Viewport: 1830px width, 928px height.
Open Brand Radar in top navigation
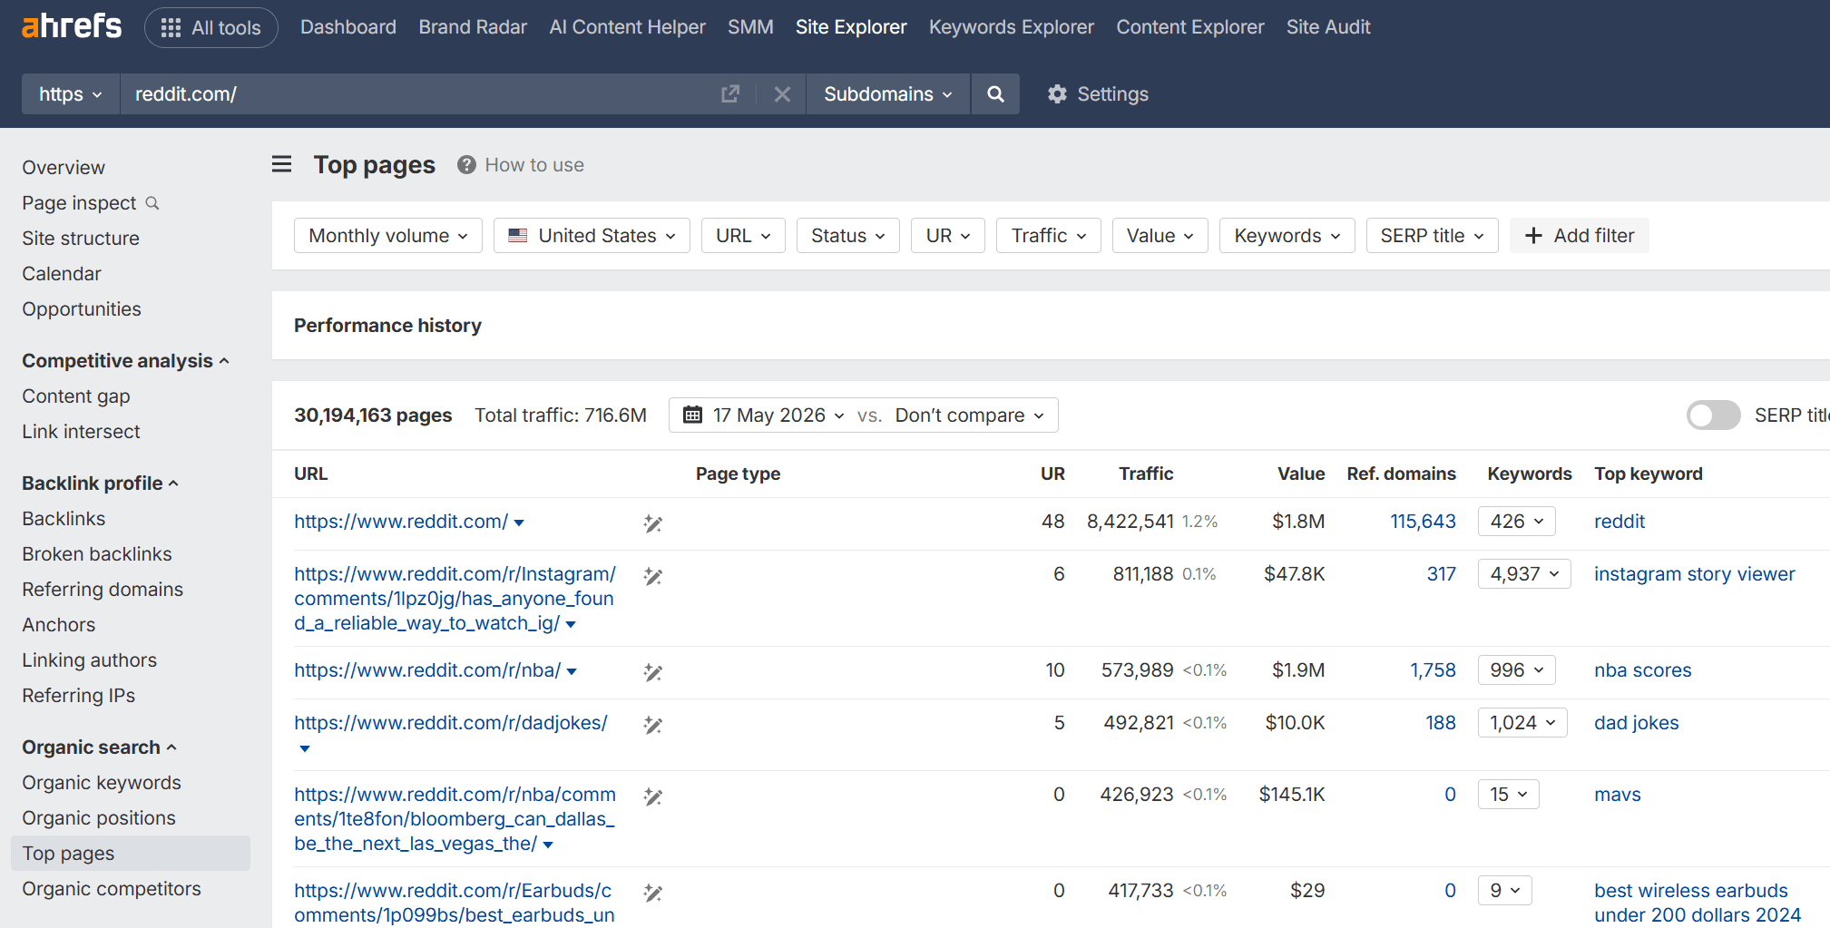coord(473,27)
